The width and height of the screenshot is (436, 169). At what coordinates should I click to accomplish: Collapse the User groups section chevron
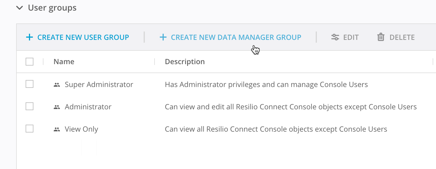point(19,8)
